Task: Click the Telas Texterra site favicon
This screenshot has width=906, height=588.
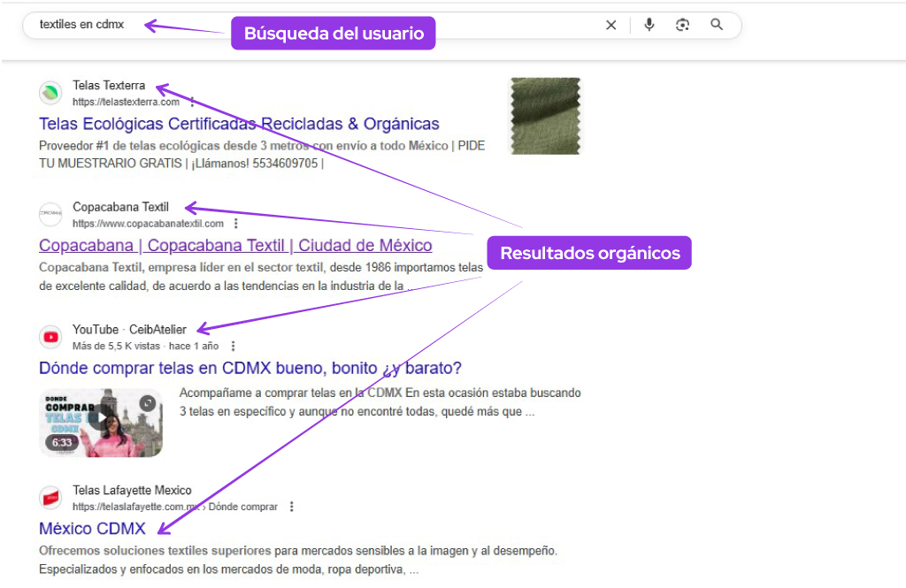Action: pyautogui.click(x=50, y=93)
